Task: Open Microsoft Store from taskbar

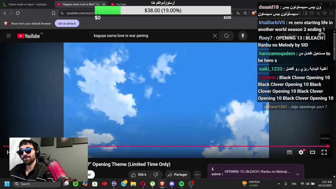Action: (95, 184)
